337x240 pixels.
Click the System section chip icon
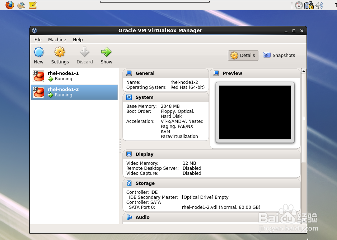tap(129, 97)
